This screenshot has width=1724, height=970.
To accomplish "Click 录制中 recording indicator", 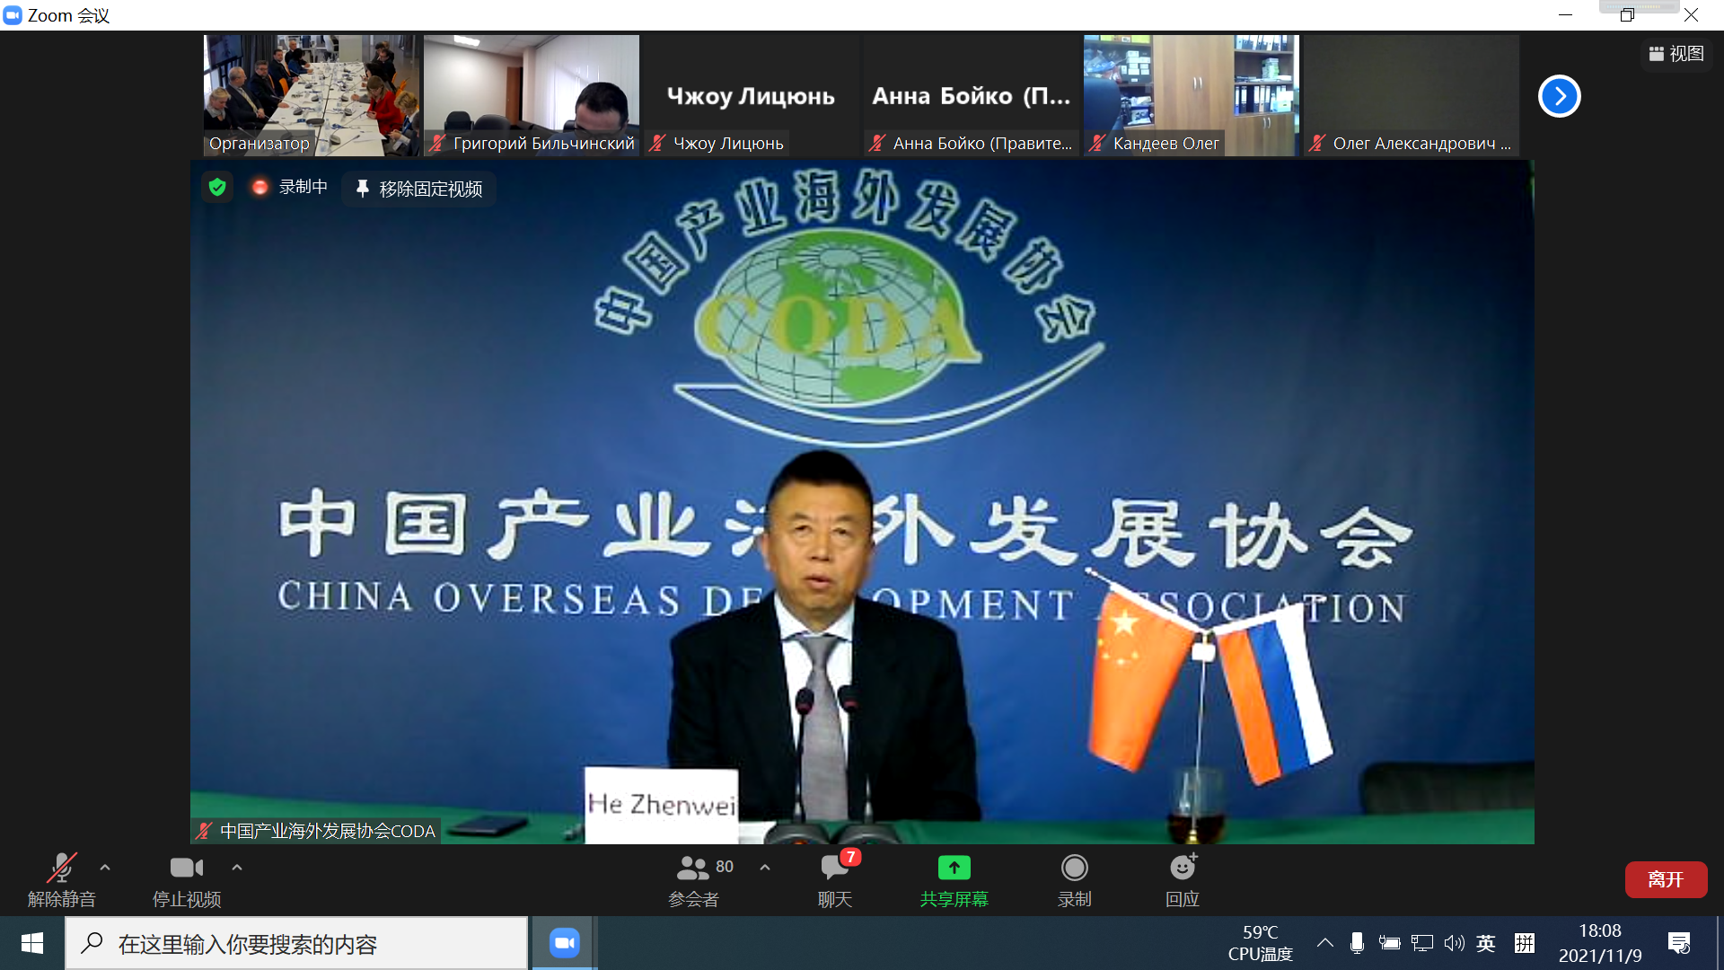I will click(x=290, y=187).
